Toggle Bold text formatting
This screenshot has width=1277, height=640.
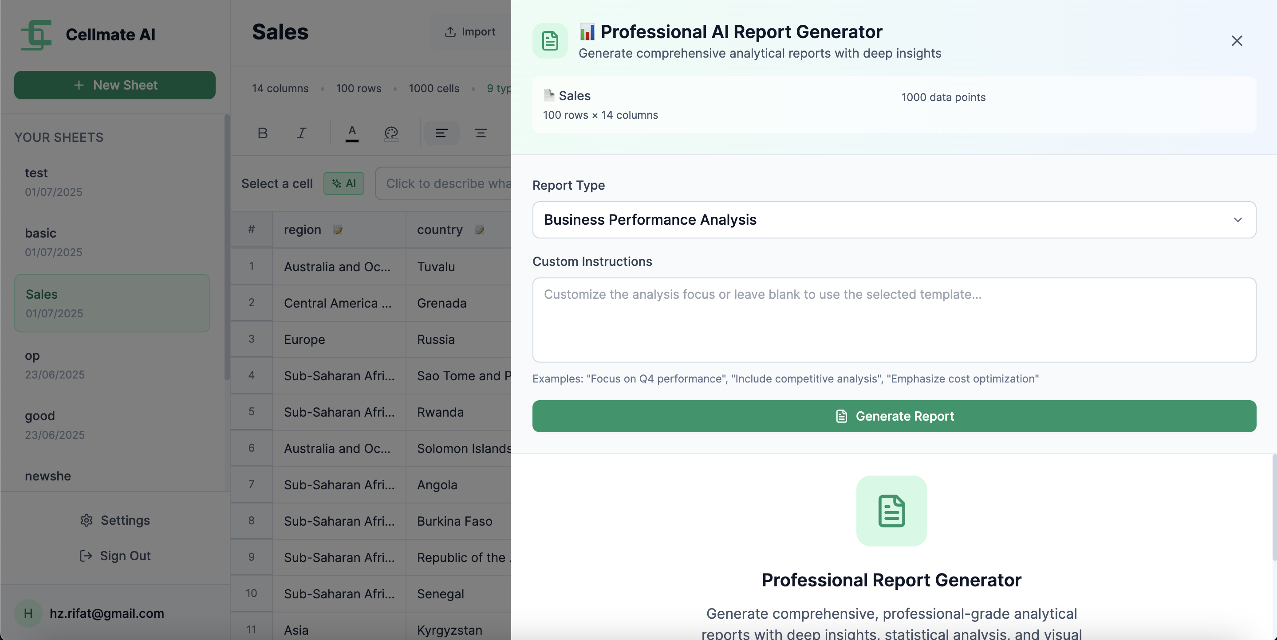263,133
